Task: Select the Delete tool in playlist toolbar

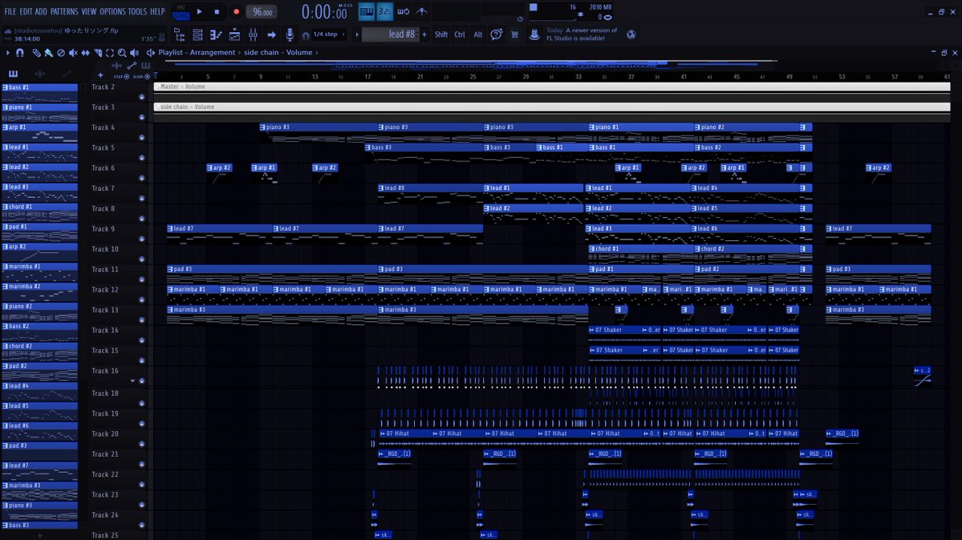Action: (61, 53)
